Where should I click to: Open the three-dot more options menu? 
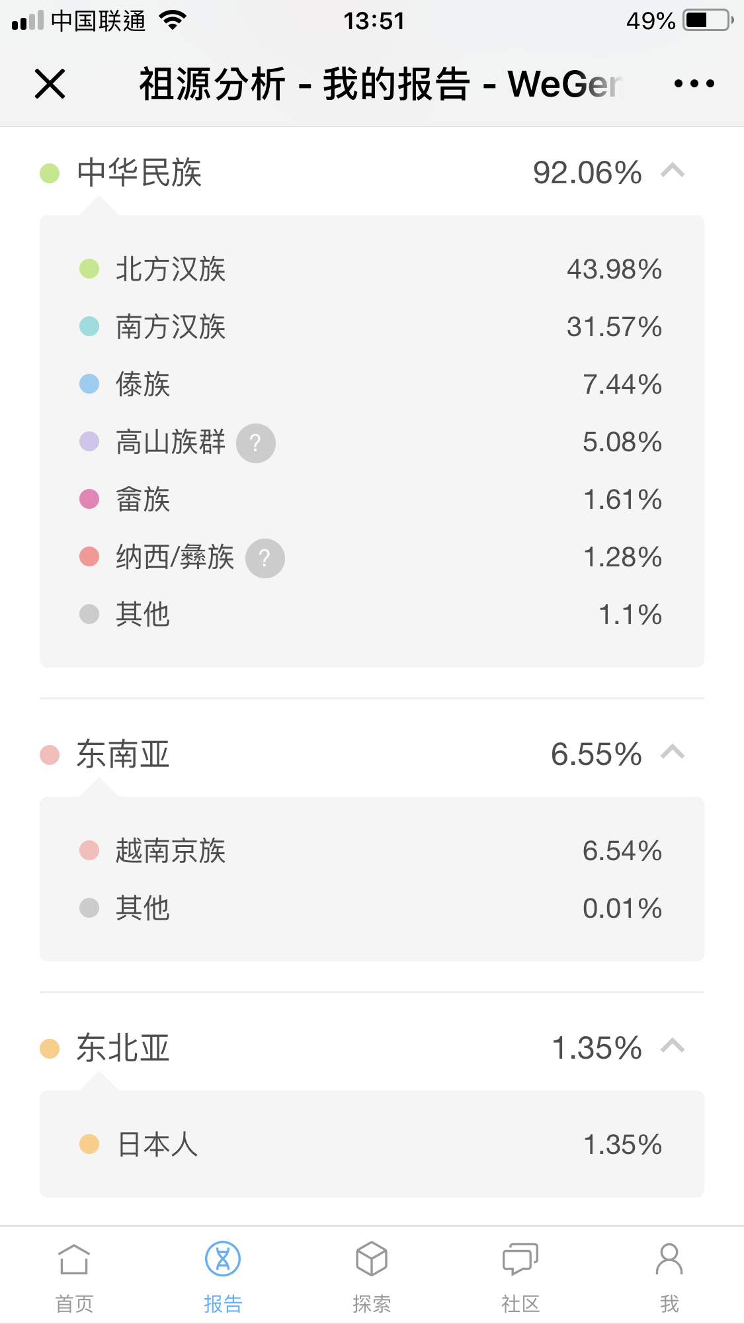694,83
